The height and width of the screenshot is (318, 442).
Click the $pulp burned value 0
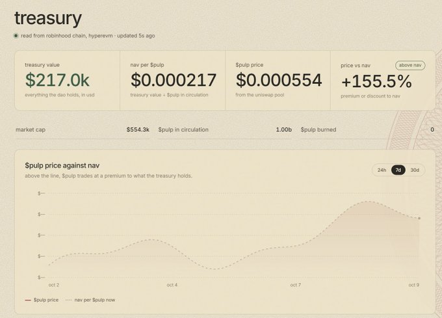[x=432, y=129]
